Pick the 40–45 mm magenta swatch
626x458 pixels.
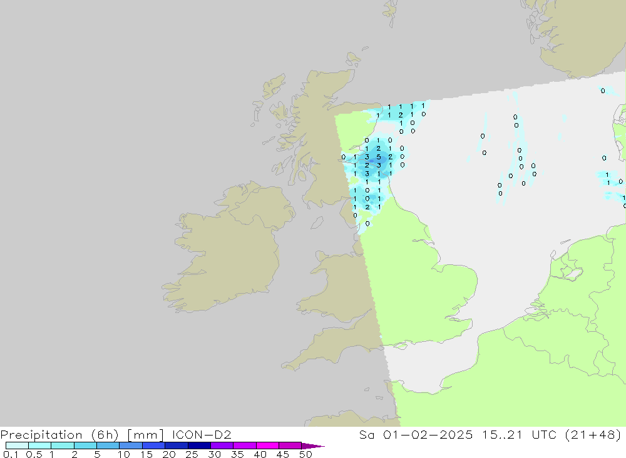tap(267, 446)
